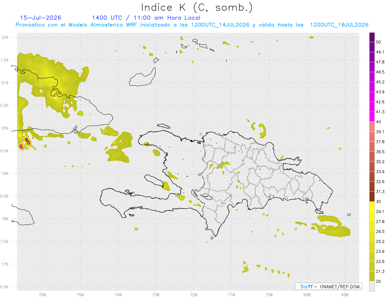Click the "37.8" colorbar label
Screen dimensions: 387x299
[x=380, y=142]
